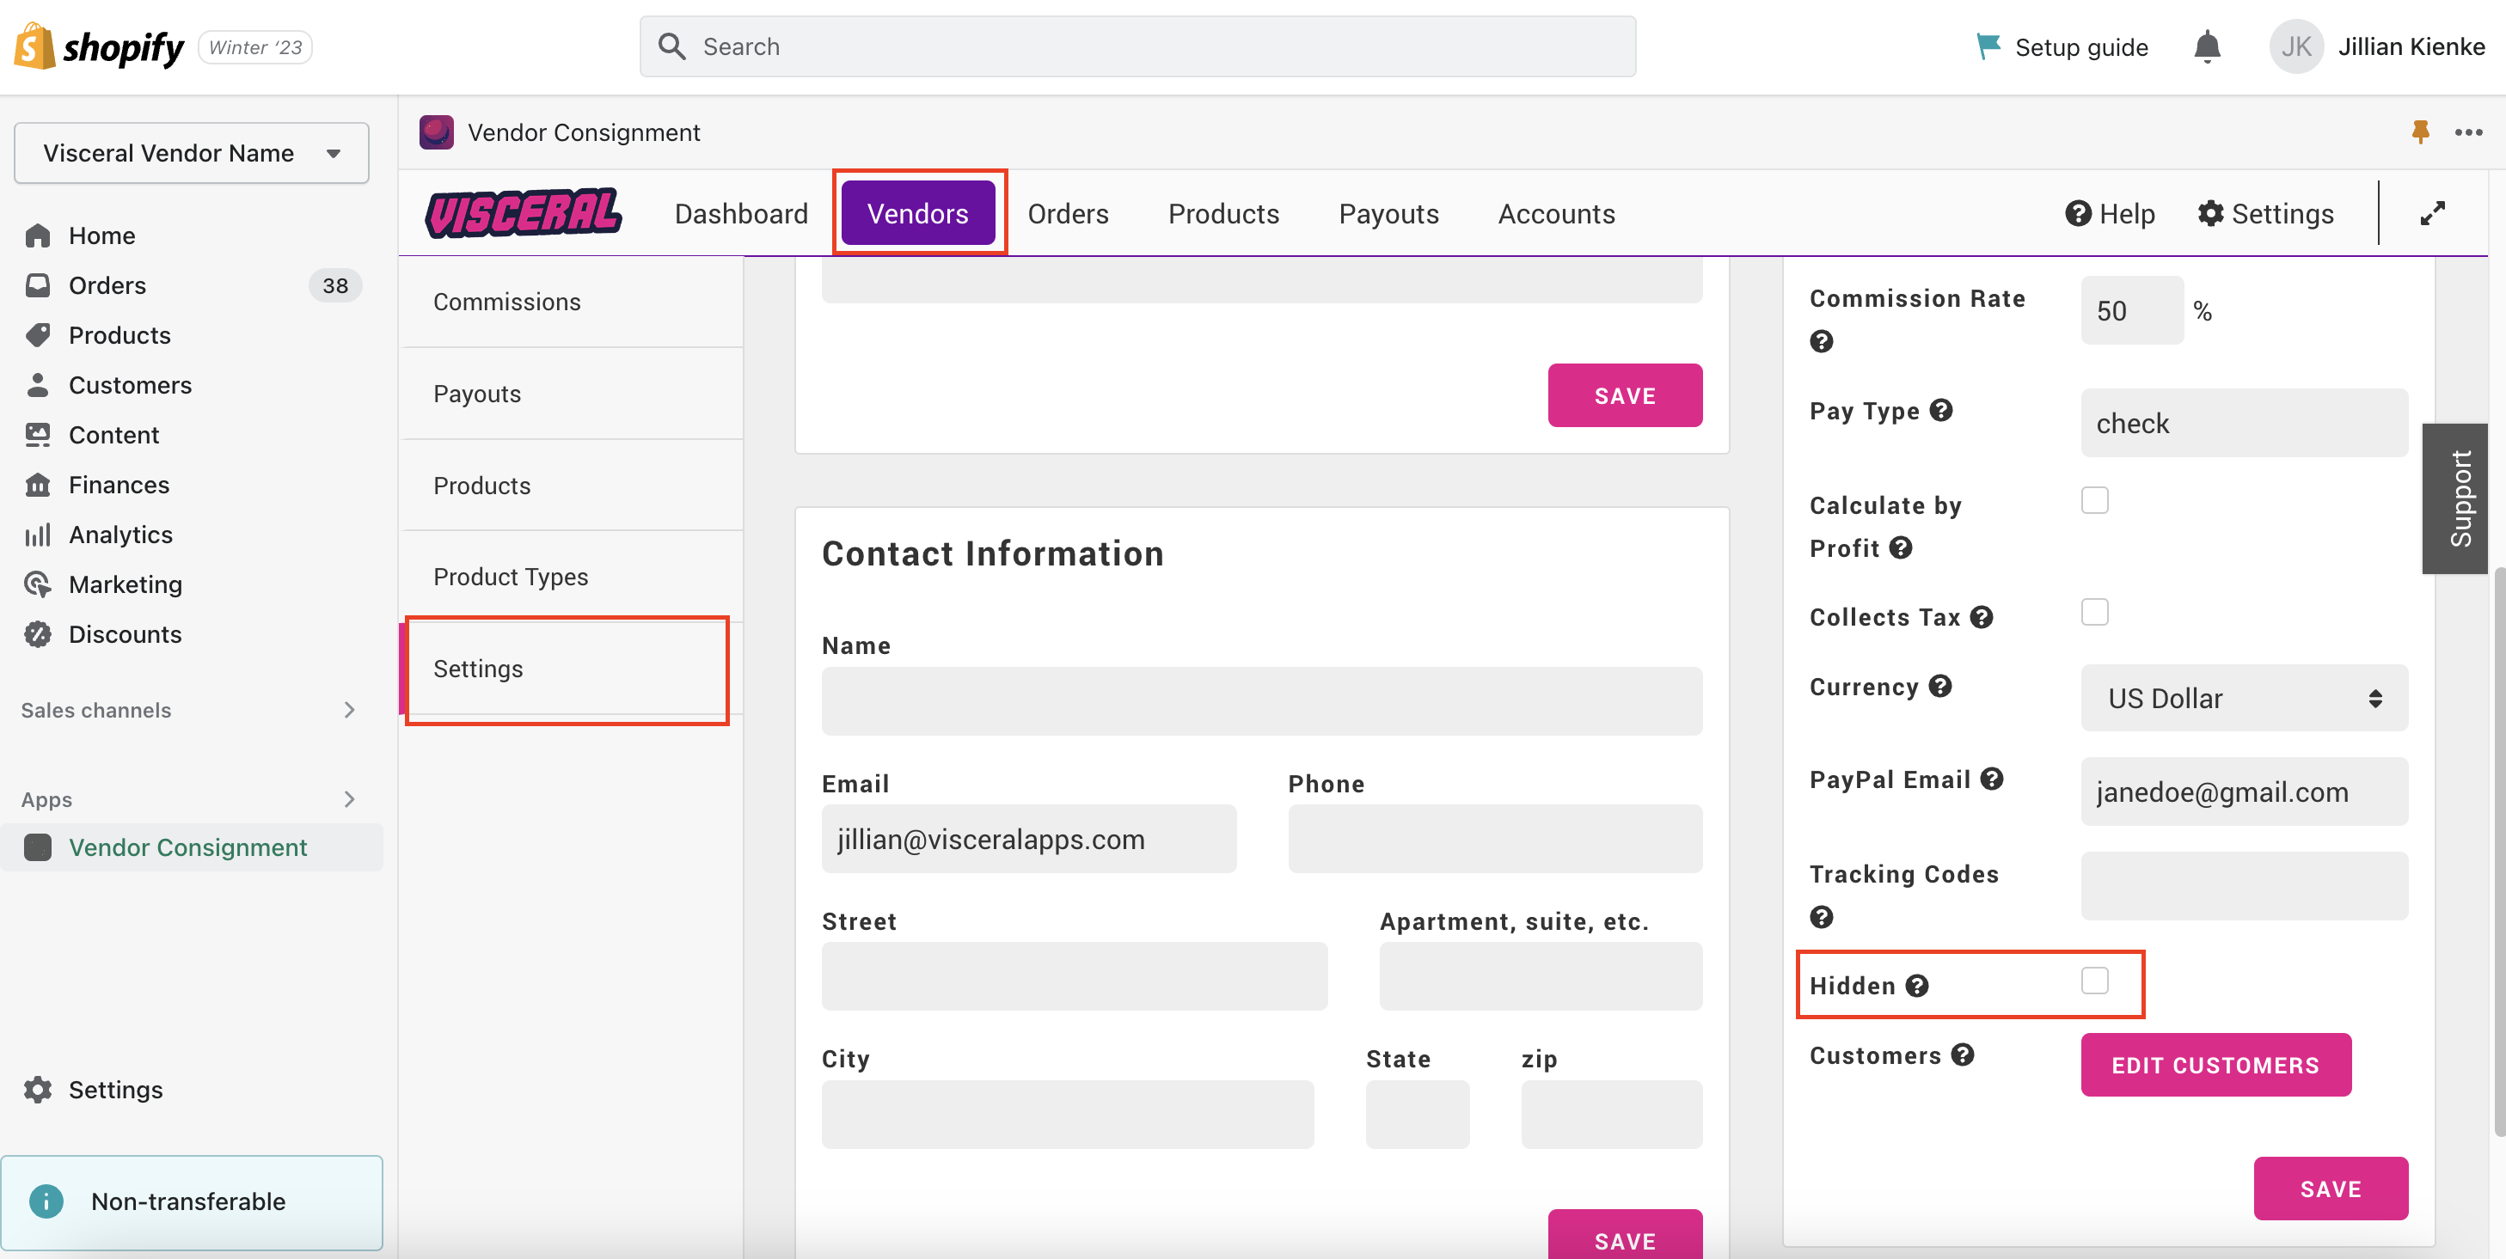Switch to the Payouts top tab
The height and width of the screenshot is (1259, 2506).
tap(1388, 213)
